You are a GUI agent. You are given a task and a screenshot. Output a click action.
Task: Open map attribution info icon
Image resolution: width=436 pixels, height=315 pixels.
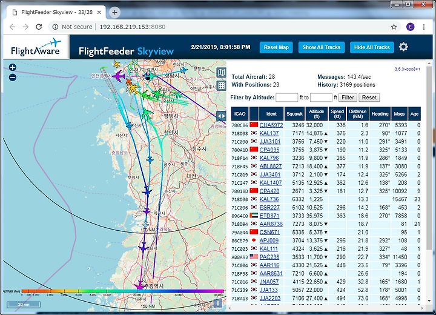coord(218,303)
